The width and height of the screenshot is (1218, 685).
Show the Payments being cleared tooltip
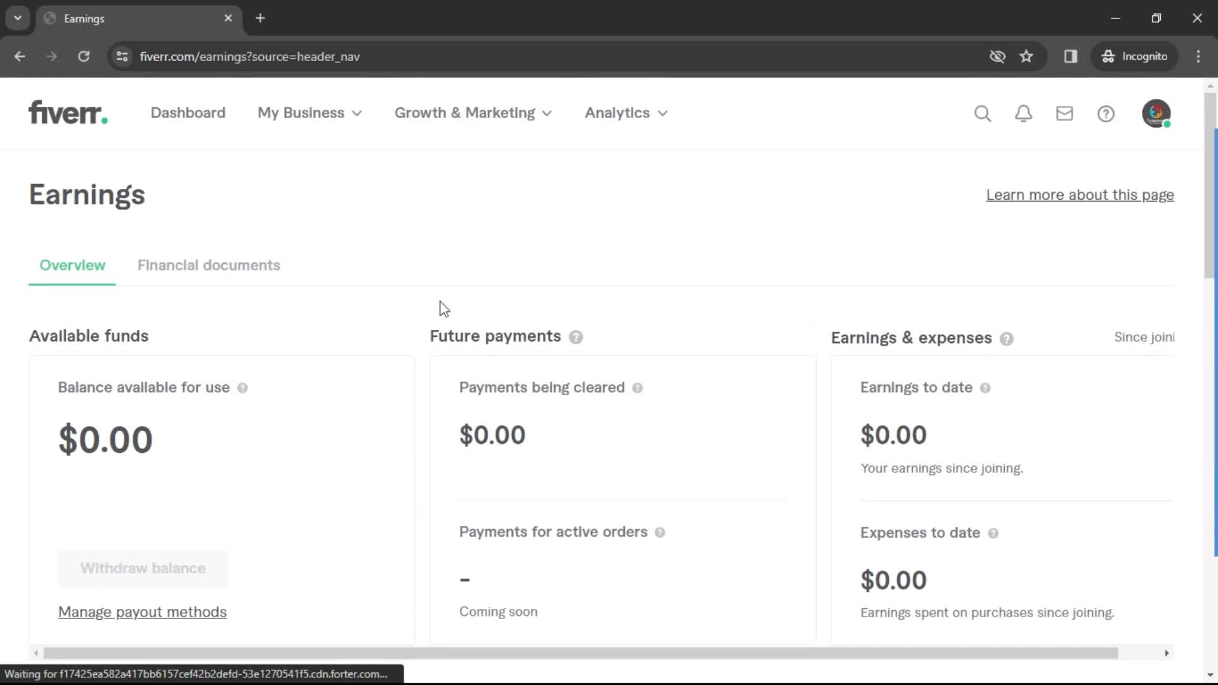(639, 388)
